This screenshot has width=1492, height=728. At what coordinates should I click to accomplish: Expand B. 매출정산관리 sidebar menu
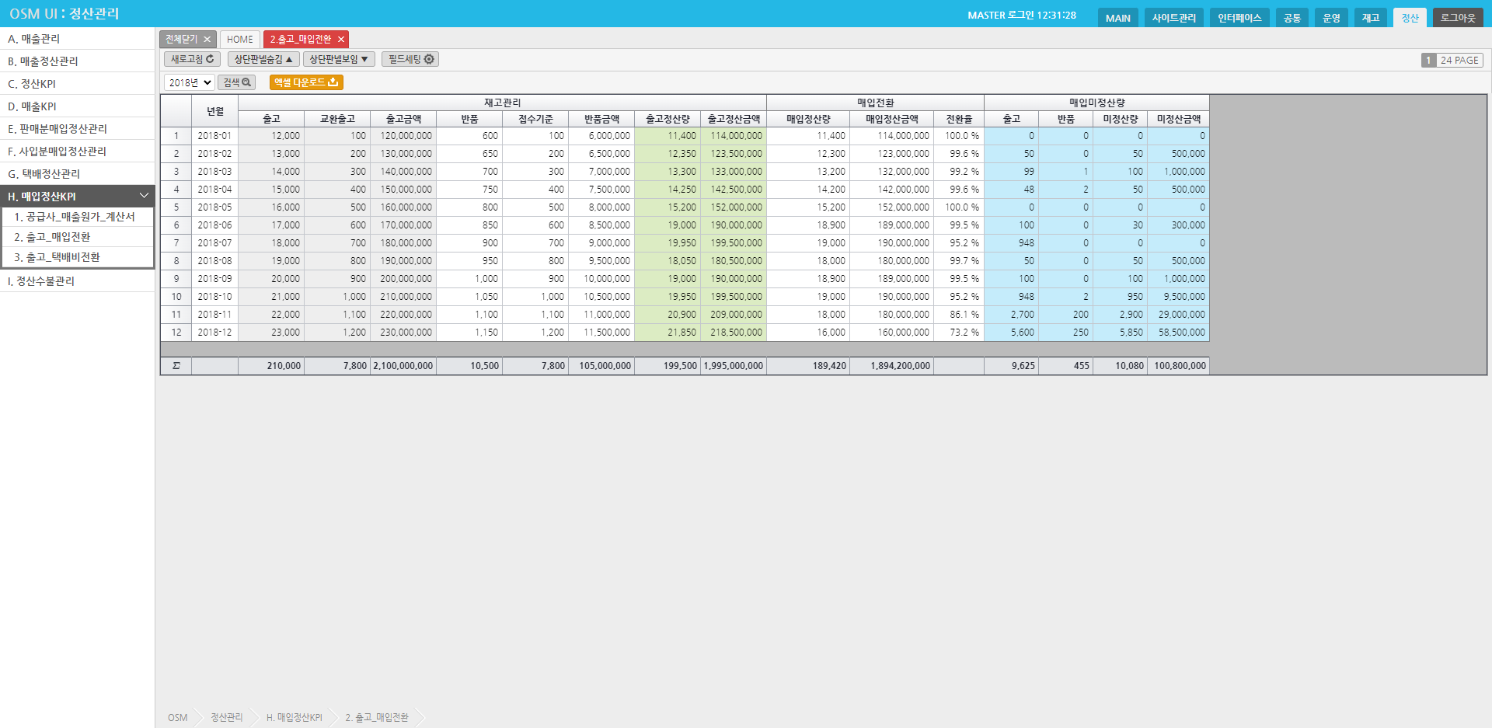tap(78, 61)
